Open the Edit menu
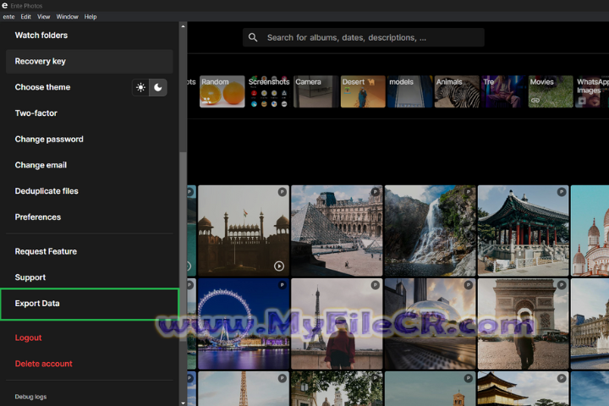609x406 pixels. click(x=25, y=17)
